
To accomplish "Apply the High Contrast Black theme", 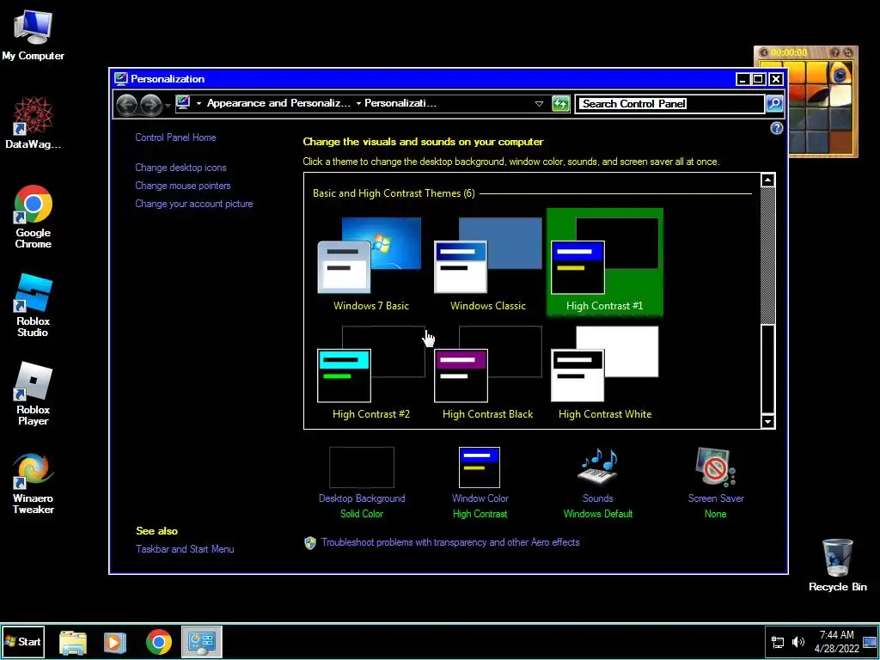I will [488, 373].
